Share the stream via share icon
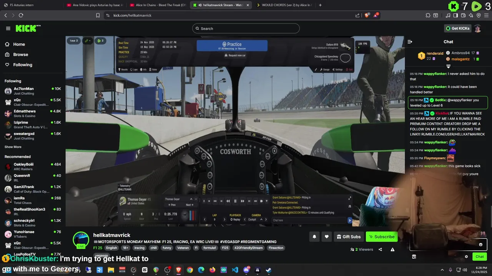 380,249
